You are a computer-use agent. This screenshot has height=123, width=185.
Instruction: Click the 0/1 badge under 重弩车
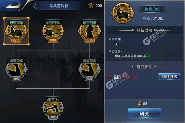[53, 117]
